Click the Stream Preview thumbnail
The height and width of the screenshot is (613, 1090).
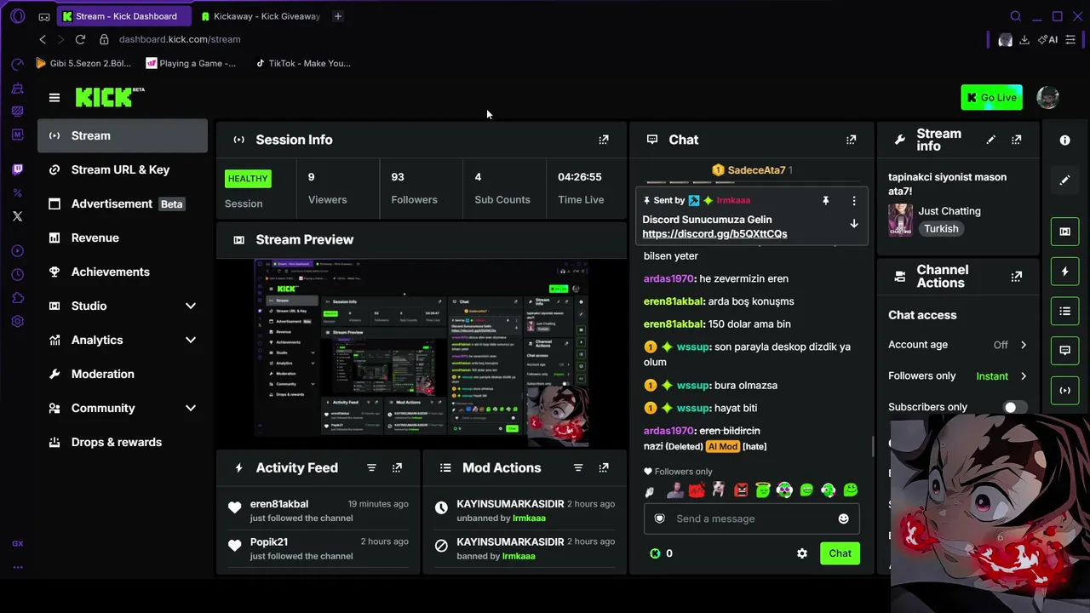pos(422,353)
